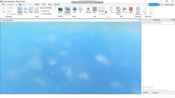Collapse the ribbon with the arrow icon

147,5
